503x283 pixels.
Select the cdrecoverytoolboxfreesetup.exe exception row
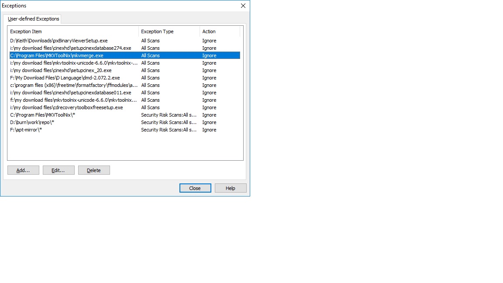[66, 107]
